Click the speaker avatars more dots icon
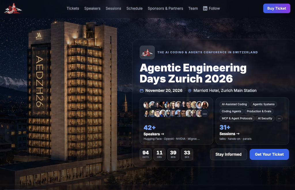Viewport: 295px width, 190px height. pos(205,113)
